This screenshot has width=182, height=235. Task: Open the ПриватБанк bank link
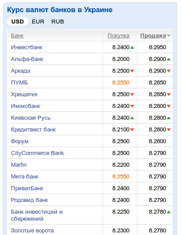tap(27, 188)
